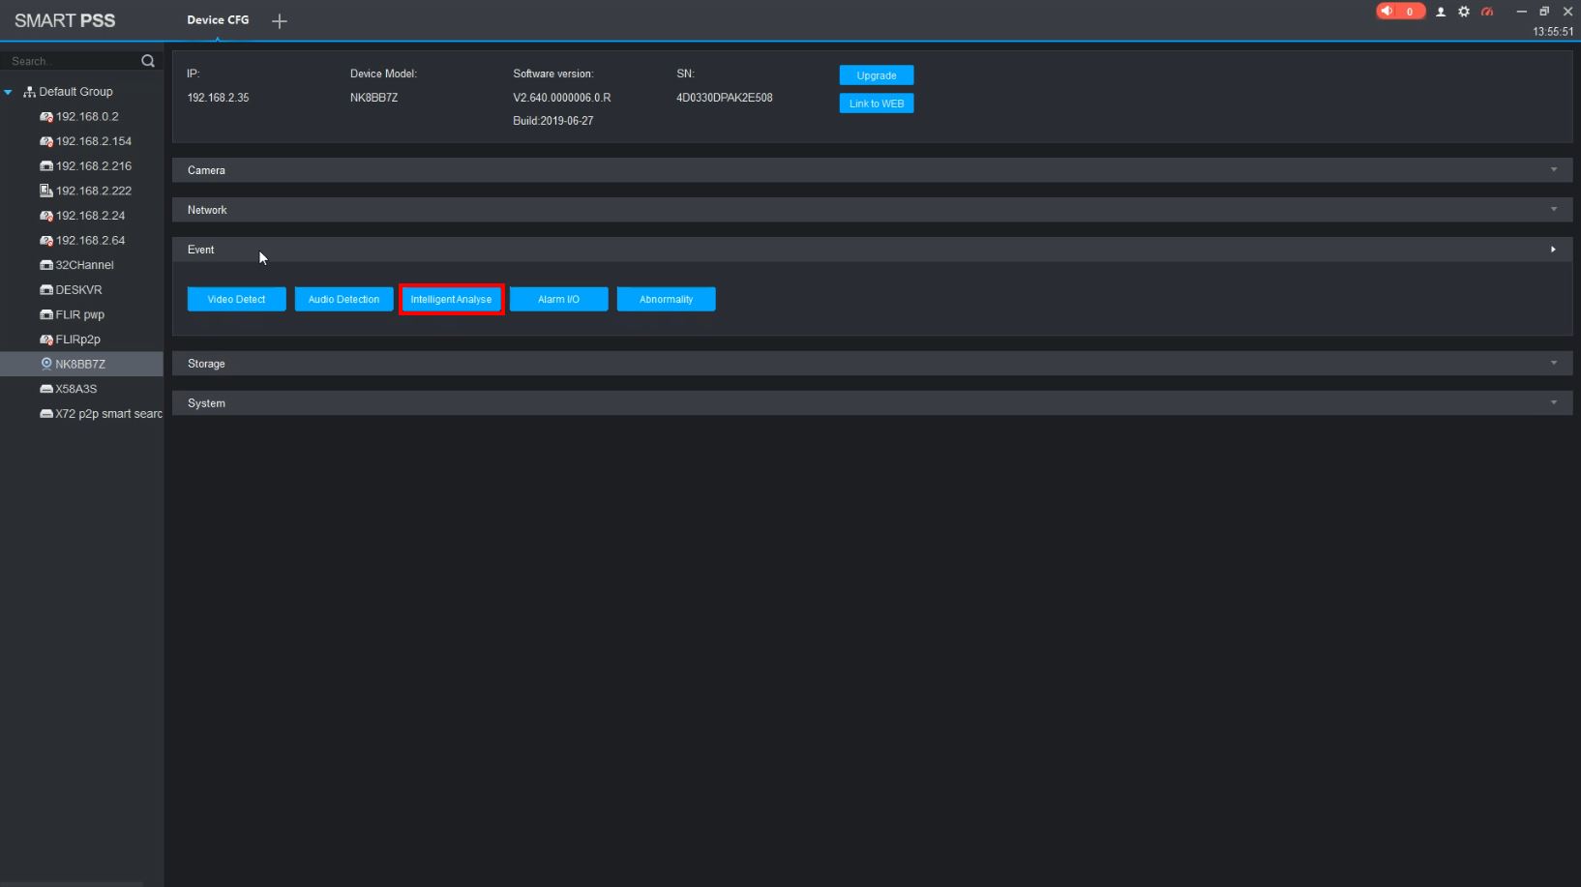Click the Upgrade button

(x=877, y=75)
